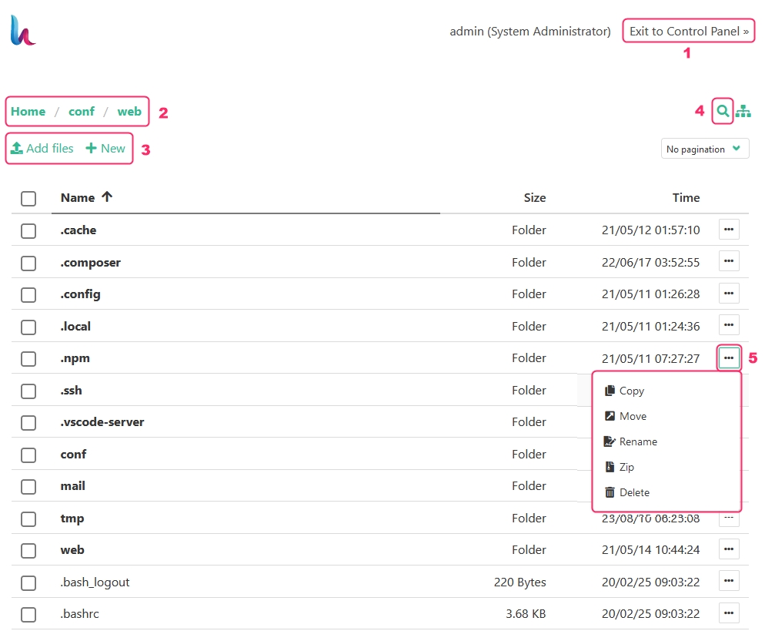Click the search magnifier icon
The height and width of the screenshot is (631, 765).
722,112
